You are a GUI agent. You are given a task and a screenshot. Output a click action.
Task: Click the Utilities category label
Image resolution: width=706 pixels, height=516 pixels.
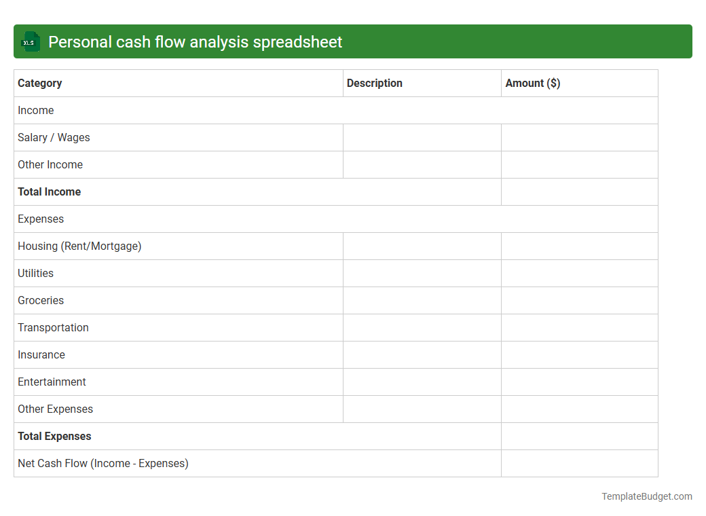[35, 273]
